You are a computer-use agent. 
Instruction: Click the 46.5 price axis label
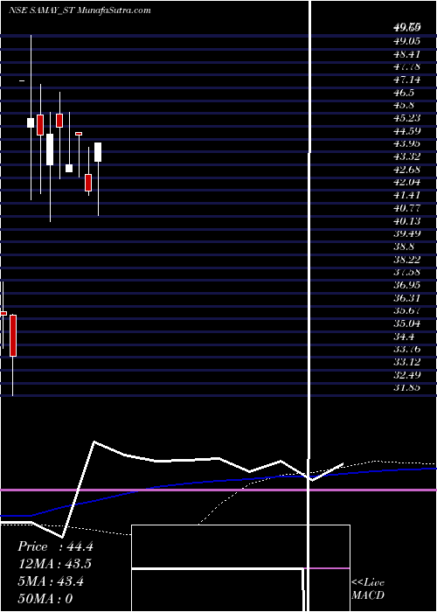pos(404,93)
